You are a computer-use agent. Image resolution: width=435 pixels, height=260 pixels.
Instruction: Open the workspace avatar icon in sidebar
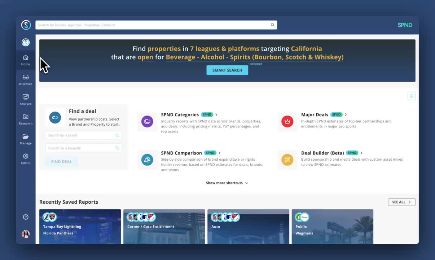[26, 42]
